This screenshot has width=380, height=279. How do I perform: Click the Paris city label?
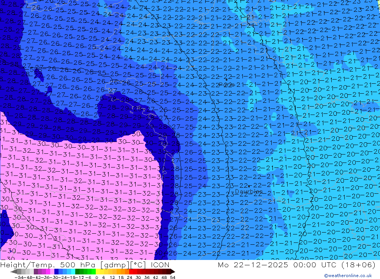pyautogui.click(x=226, y=84)
